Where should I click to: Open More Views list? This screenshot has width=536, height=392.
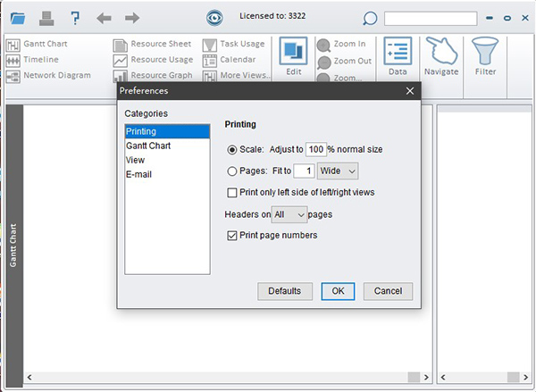click(236, 76)
